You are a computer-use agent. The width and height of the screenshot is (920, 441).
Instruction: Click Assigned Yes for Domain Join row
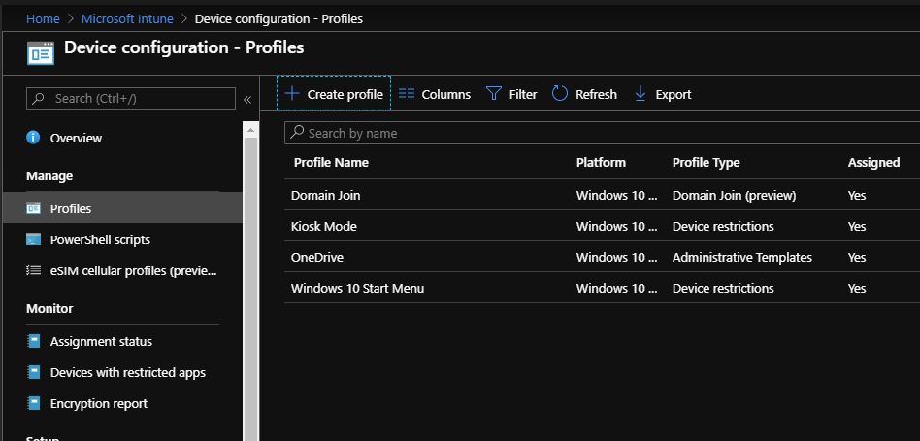tap(857, 195)
